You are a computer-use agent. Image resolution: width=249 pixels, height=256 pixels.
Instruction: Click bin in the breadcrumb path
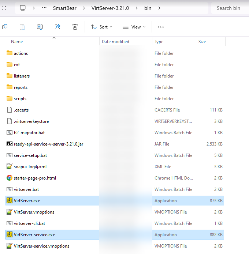coord(148,8)
